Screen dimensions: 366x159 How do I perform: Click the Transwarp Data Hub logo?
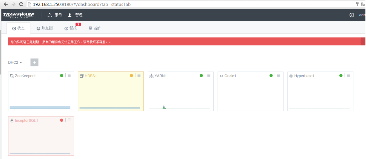point(19,15)
